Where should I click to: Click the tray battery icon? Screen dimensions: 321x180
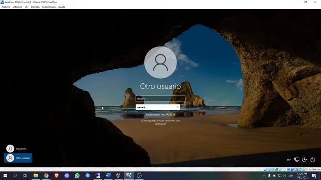pos(274,175)
